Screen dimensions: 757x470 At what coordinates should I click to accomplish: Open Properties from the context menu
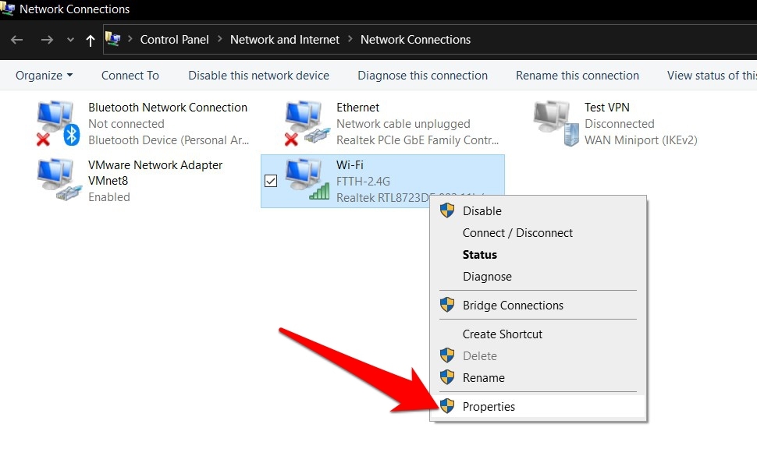pos(538,406)
